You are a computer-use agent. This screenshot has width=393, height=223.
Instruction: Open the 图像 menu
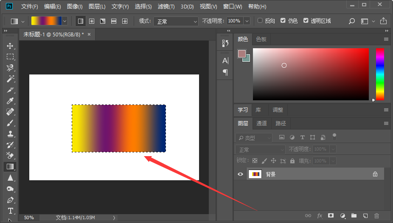click(x=75, y=6)
